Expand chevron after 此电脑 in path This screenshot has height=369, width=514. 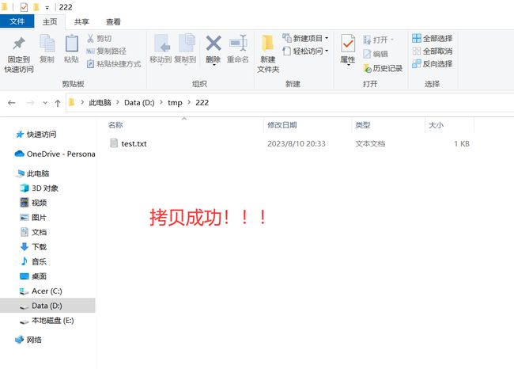(x=118, y=102)
